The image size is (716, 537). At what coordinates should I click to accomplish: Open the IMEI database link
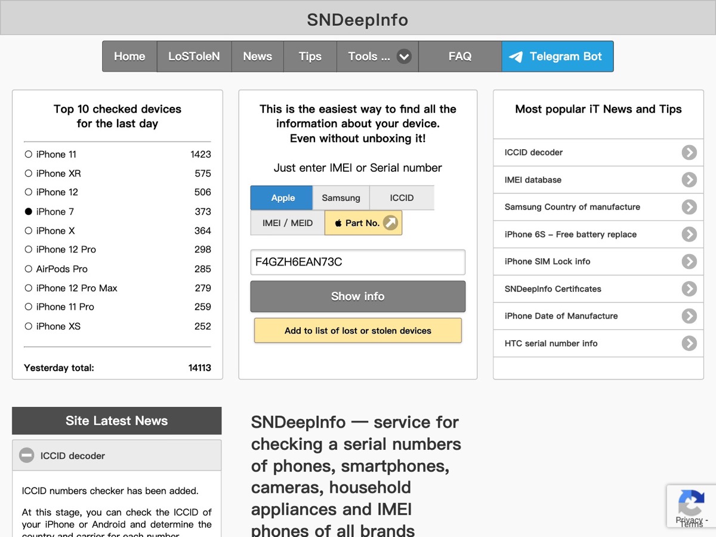tap(598, 180)
